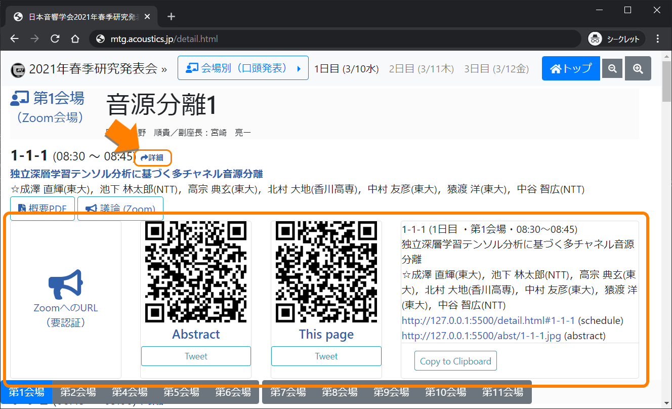Open the abst/1-1-1.jpg abstract link
This screenshot has width=672, height=409.
[481, 336]
